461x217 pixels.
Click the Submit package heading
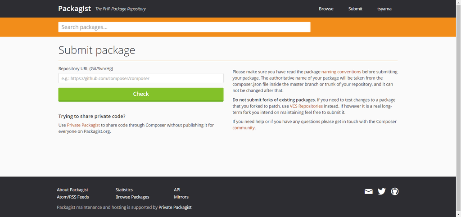click(x=97, y=50)
